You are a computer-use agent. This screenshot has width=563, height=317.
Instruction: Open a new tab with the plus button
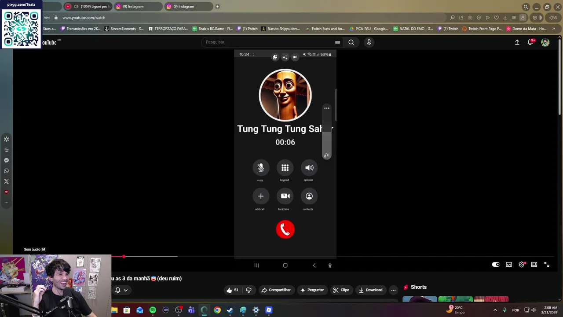[217, 7]
